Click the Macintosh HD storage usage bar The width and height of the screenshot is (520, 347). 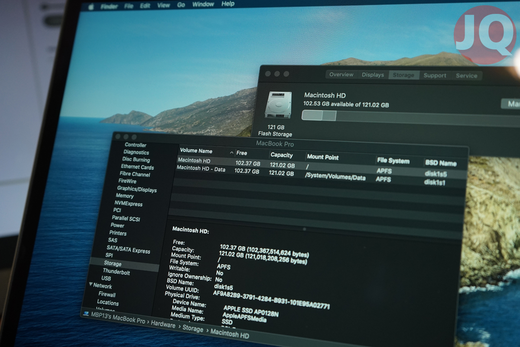[x=411, y=118]
